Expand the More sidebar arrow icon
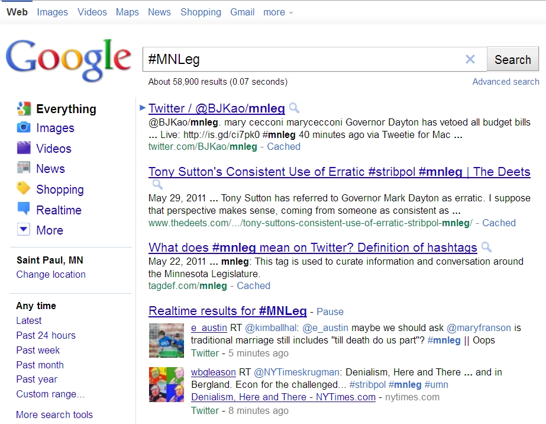Screen dimensions: 546x424 pyautogui.click(x=24, y=229)
